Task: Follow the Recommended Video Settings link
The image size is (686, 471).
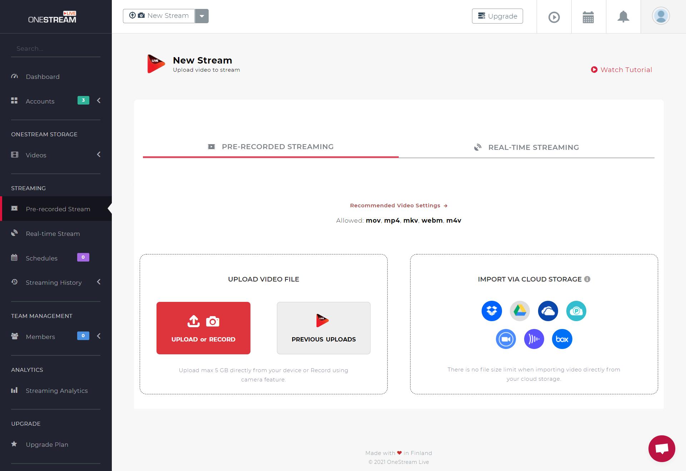Action: tap(398, 206)
